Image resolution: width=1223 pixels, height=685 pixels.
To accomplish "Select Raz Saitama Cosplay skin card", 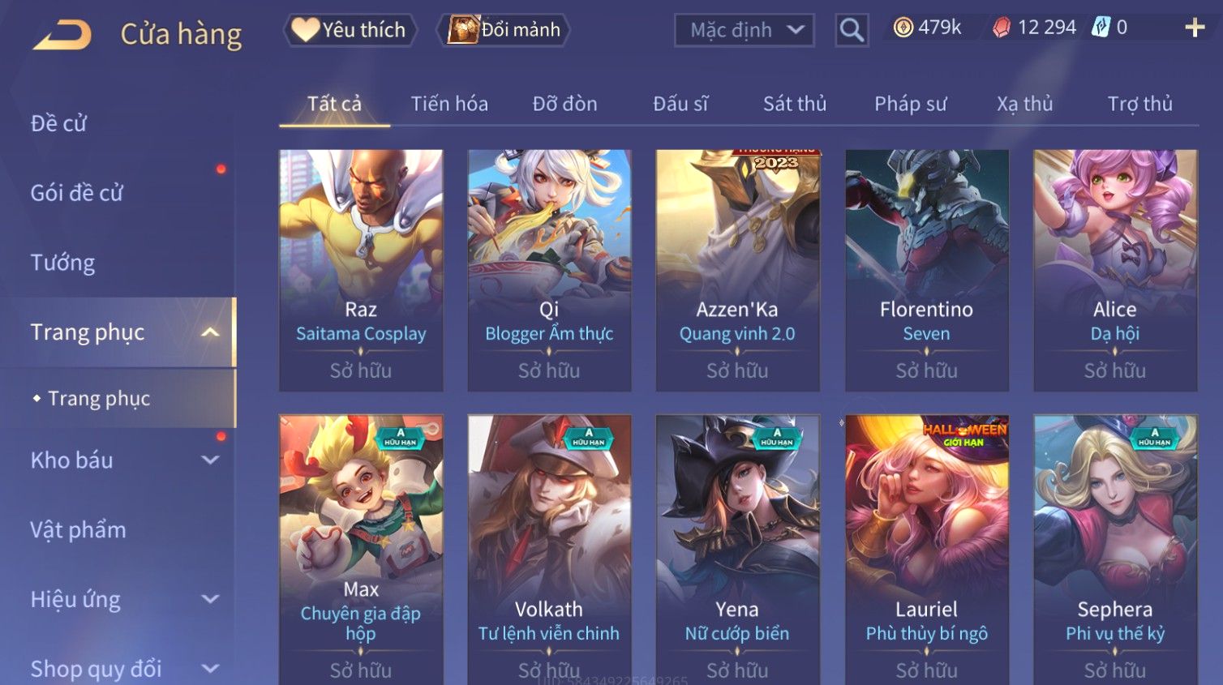I will click(361, 270).
